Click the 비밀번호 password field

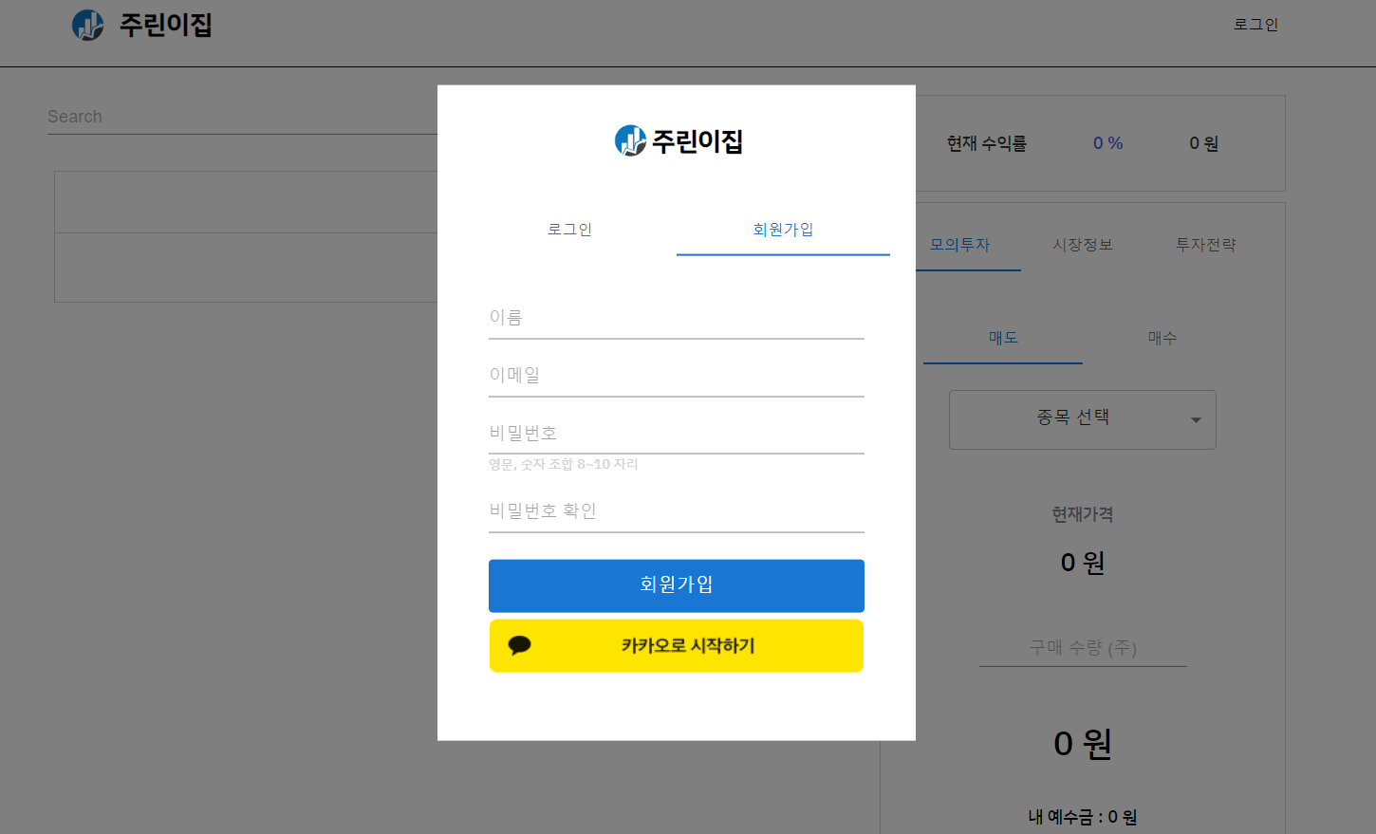[676, 433]
